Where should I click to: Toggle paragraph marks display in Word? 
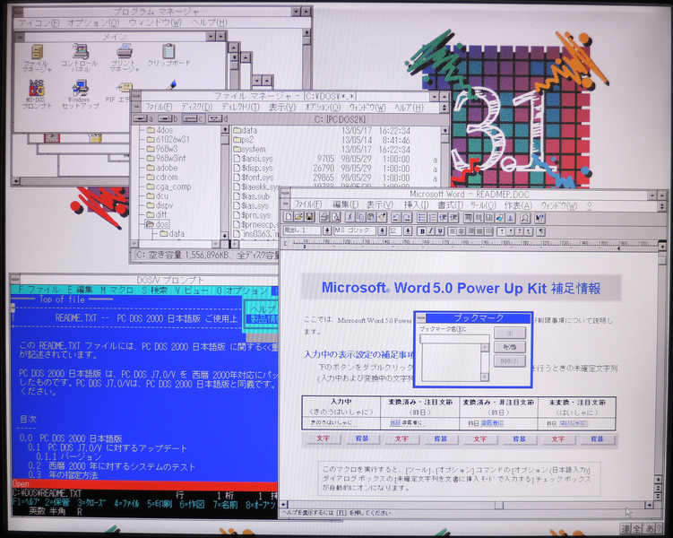(x=540, y=231)
